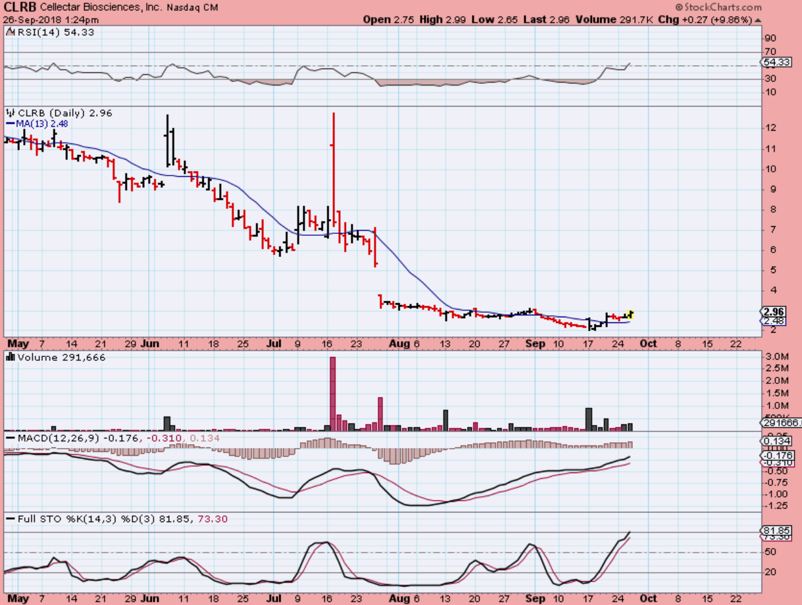Click the green up arrow after Chg percentage
802x605 pixels.
pos(758,19)
